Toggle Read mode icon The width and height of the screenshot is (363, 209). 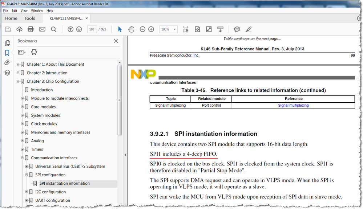(220, 29)
